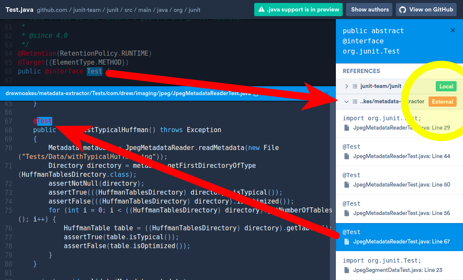The height and width of the screenshot is (280, 463).
Task: Toggle the External badge on metadata-extractor
Action: 443,102
